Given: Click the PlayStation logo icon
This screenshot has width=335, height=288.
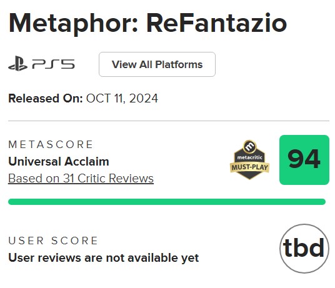Looking at the screenshot, I should [17, 63].
